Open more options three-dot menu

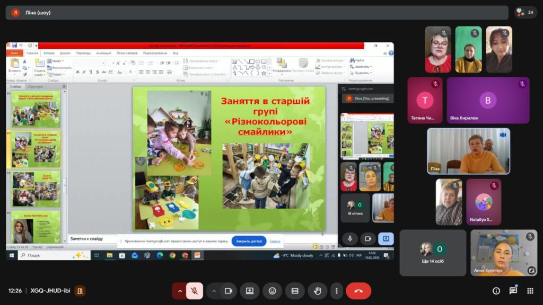point(336,291)
